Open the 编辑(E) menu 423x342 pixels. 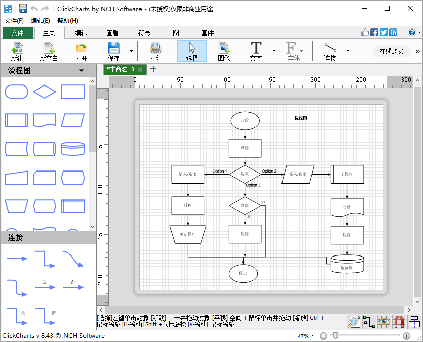pyautogui.click(x=40, y=21)
